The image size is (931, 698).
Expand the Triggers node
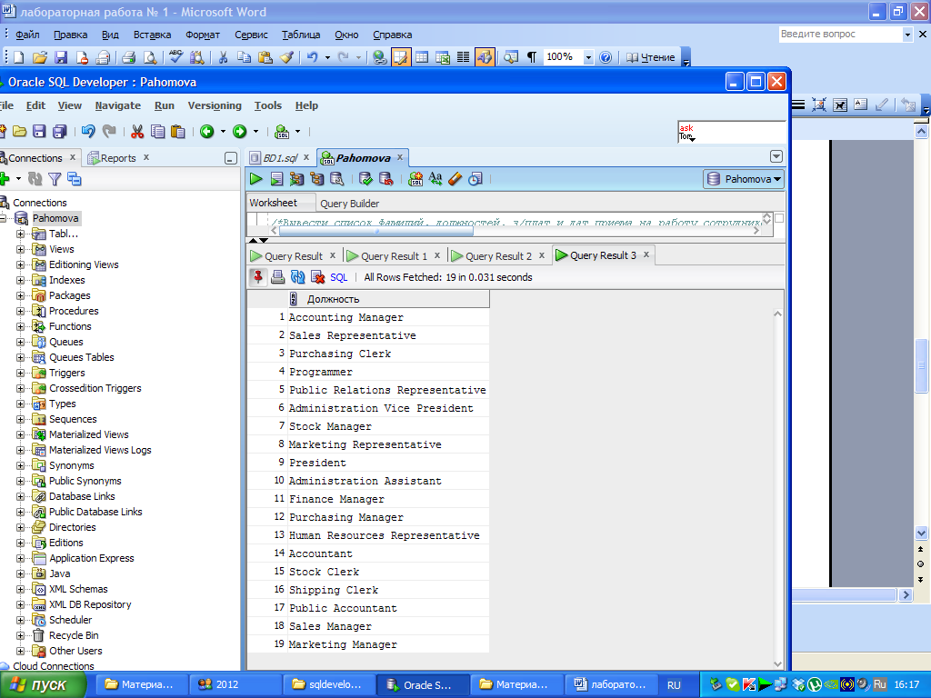click(x=21, y=373)
